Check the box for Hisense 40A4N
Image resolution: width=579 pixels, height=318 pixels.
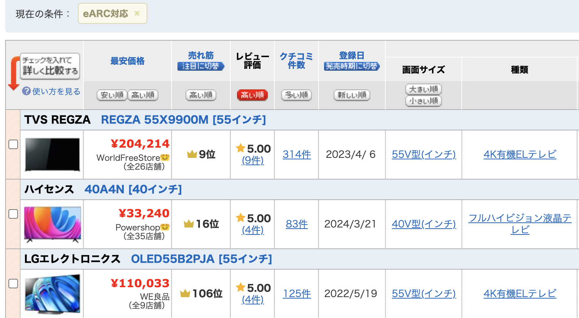[x=13, y=214]
